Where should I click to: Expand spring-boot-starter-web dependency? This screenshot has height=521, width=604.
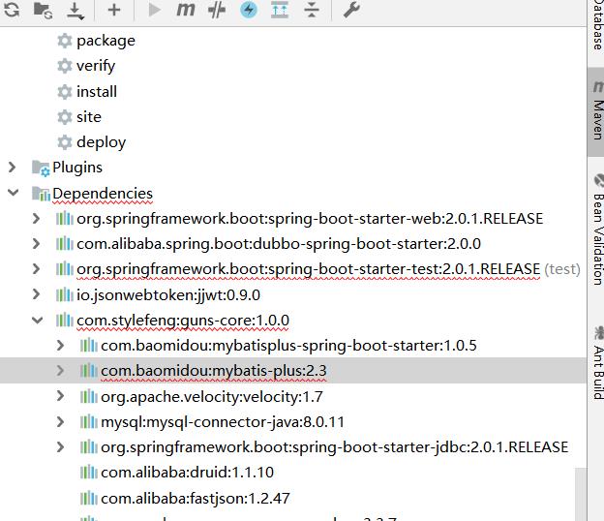[37, 219]
